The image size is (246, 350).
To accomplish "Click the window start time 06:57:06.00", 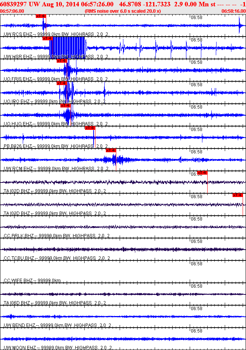I will coord(12,11).
